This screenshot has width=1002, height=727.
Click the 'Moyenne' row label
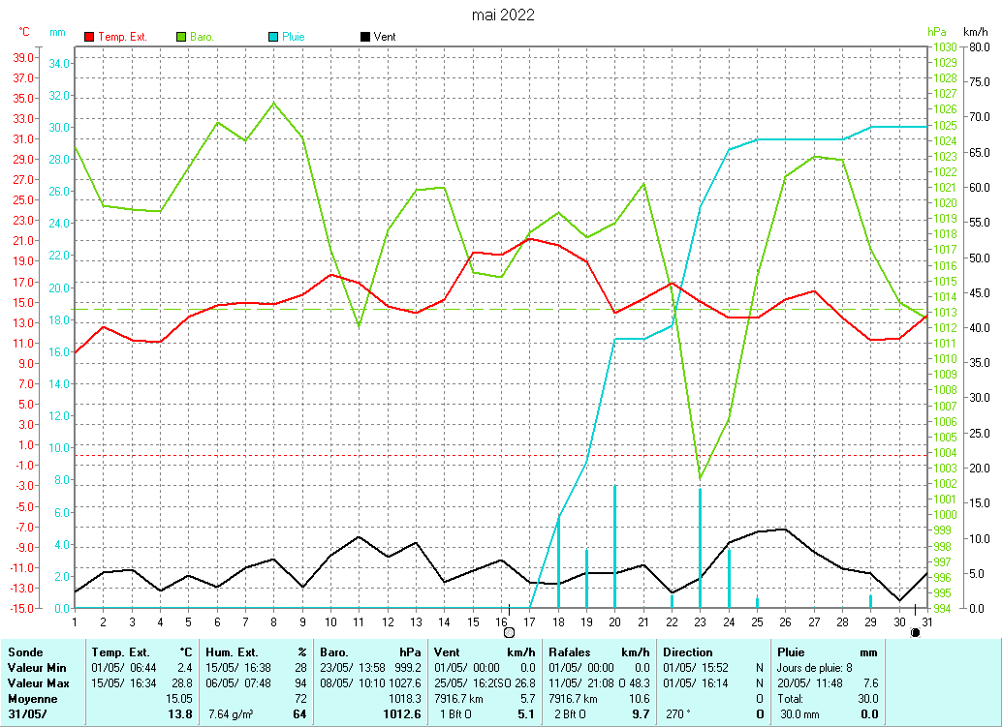(x=32, y=698)
